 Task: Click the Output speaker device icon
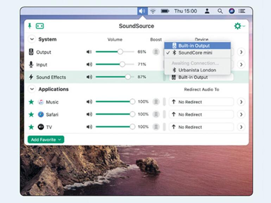(31, 52)
